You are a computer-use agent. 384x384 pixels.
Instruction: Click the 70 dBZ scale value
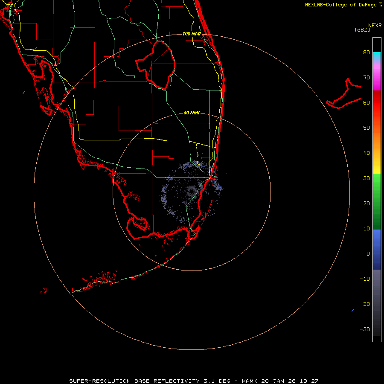(367, 77)
